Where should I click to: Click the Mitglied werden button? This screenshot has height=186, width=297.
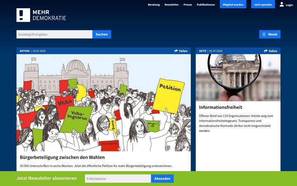[233, 5]
